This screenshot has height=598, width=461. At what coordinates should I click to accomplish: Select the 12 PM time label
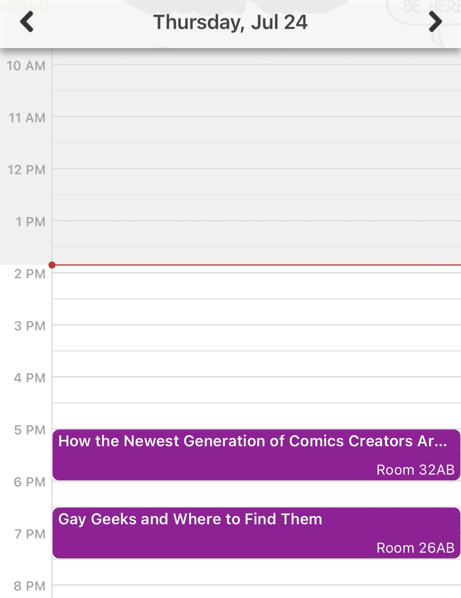coord(26,170)
